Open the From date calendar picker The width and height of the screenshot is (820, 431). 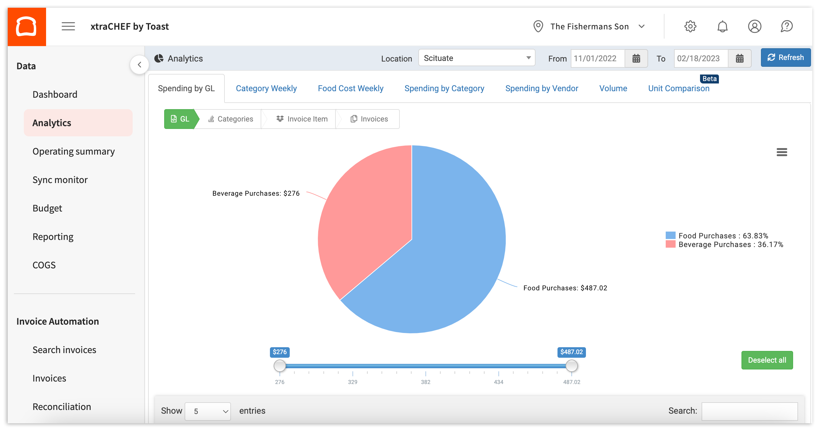(636, 58)
